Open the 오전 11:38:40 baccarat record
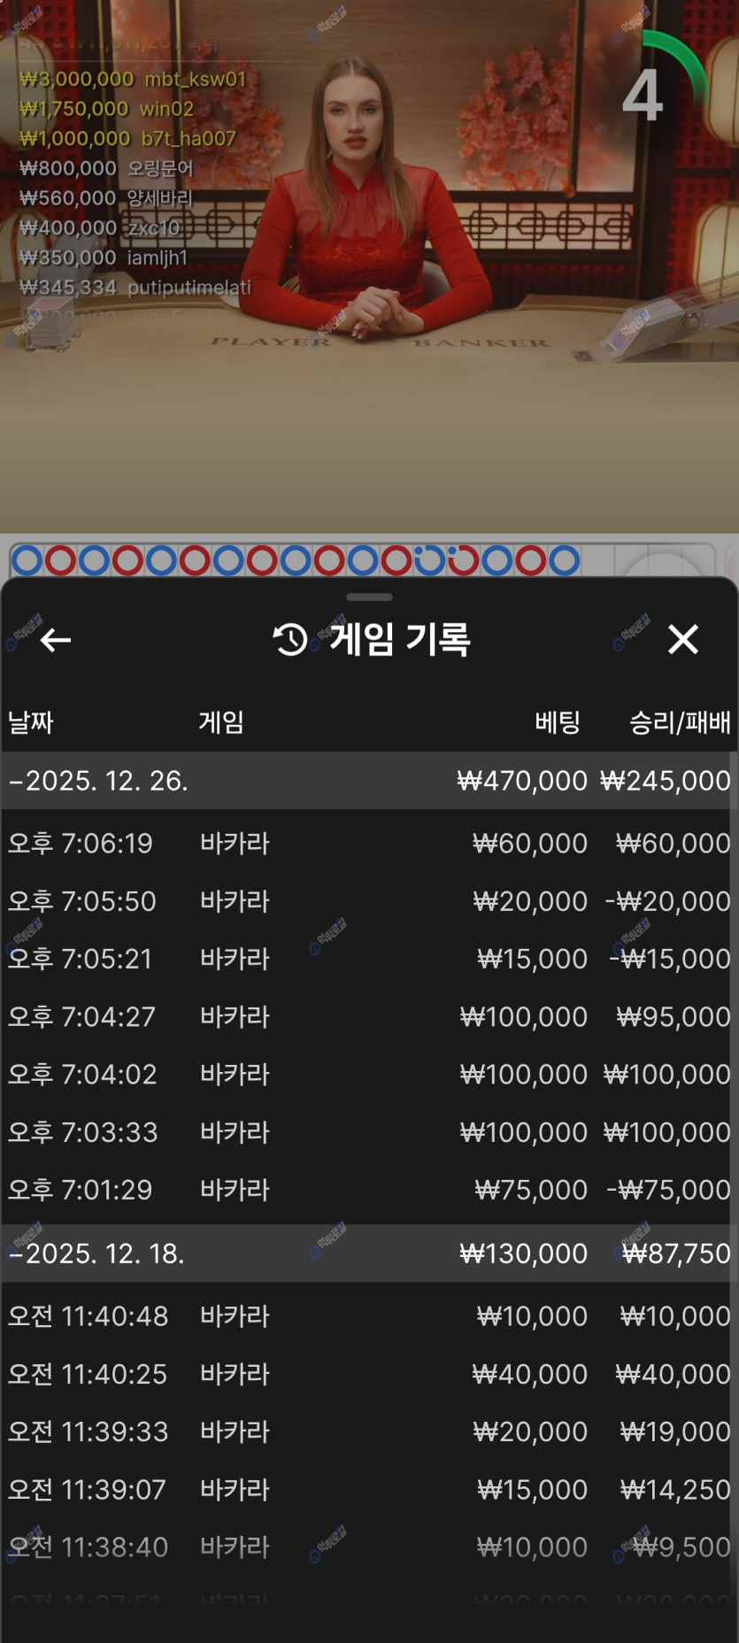 (x=369, y=1547)
